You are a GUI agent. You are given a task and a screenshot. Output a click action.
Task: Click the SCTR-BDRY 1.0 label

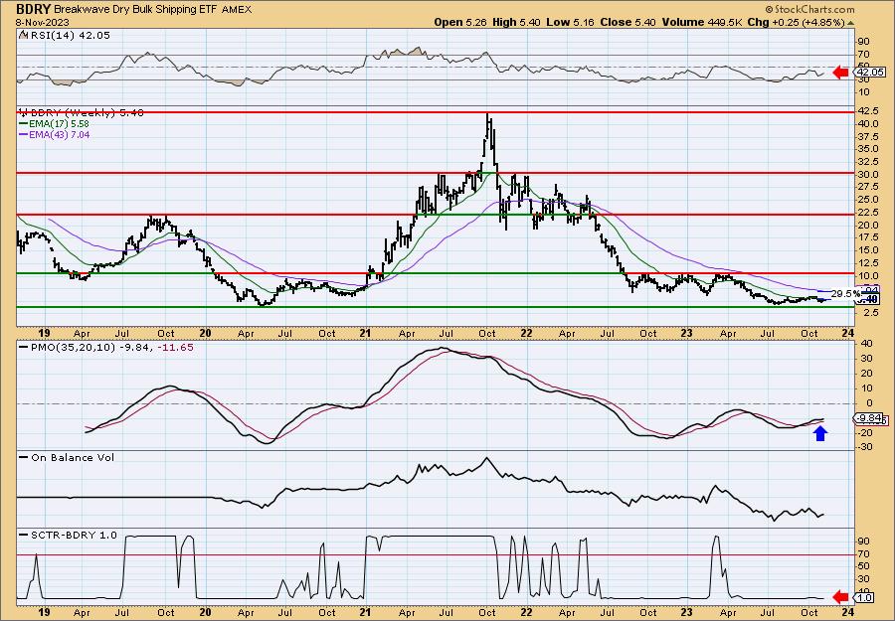(73, 535)
